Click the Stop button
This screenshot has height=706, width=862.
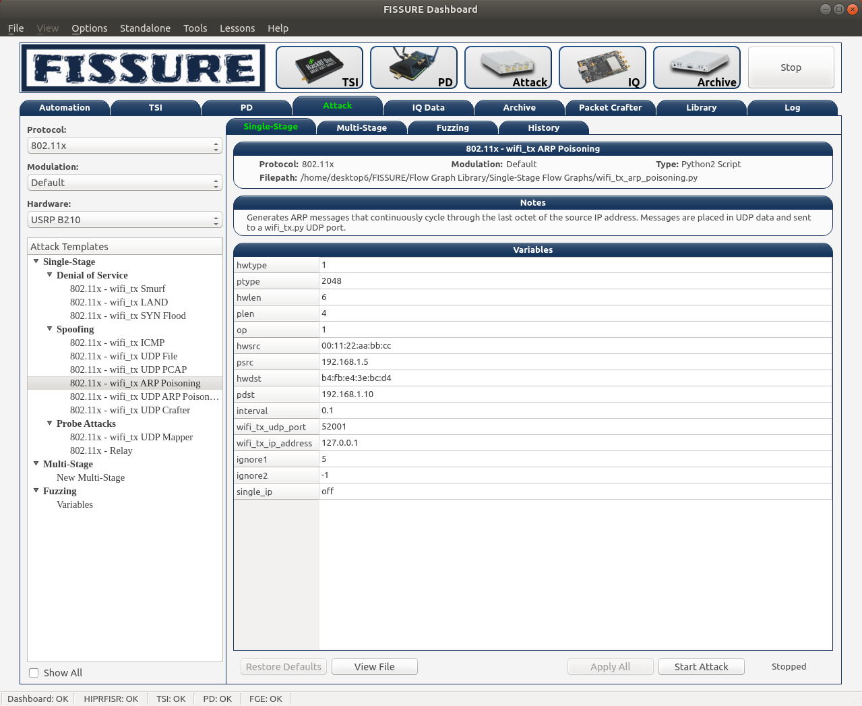pyautogui.click(x=791, y=67)
